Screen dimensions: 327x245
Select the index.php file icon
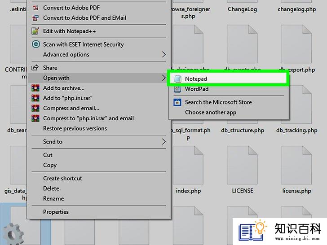tap(188, 165)
